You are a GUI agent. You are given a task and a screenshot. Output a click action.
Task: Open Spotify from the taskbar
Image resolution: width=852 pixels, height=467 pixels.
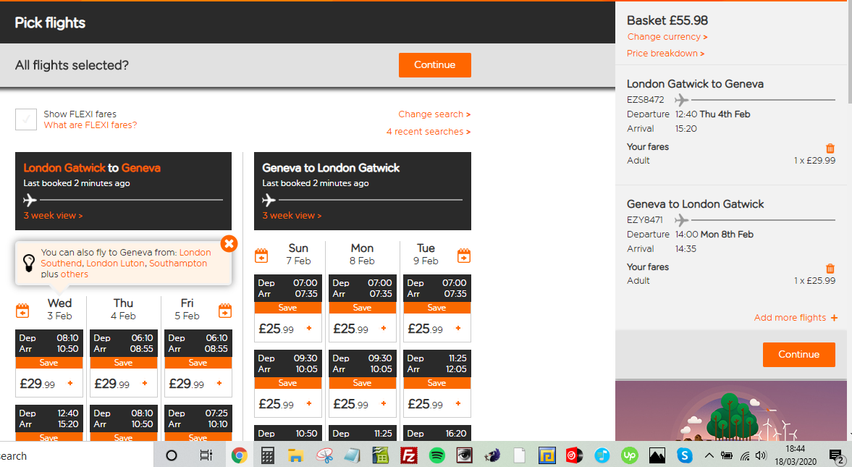(436, 455)
